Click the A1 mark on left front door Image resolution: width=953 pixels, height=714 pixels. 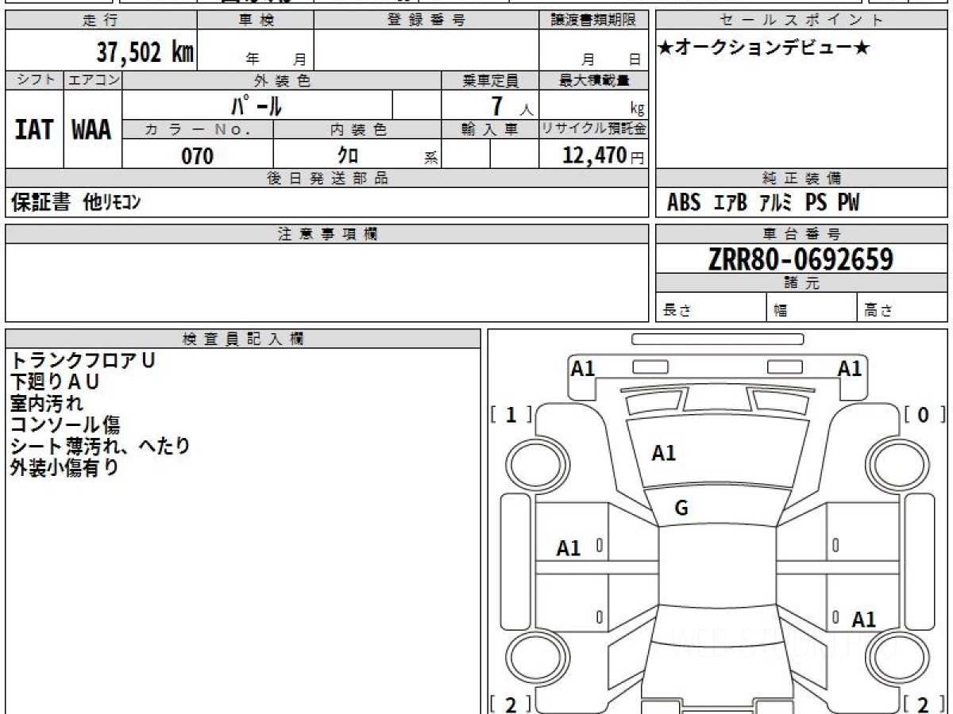[569, 548]
